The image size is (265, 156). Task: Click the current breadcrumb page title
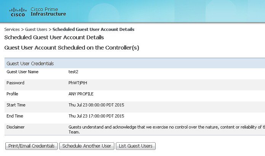click(93, 29)
